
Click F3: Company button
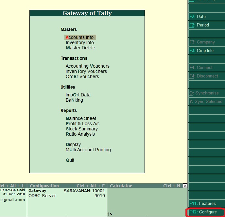pos(207,42)
